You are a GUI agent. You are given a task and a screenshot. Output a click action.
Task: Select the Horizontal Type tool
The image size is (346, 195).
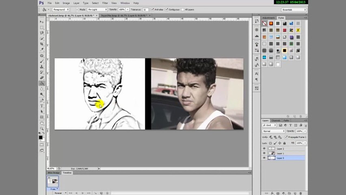coord(42,106)
